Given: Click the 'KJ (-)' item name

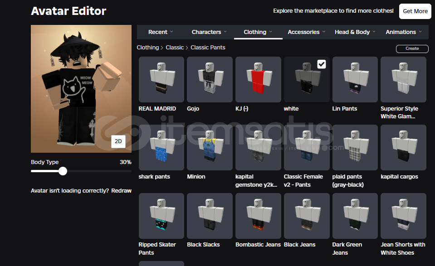Looking at the screenshot, I should point(242,109).
